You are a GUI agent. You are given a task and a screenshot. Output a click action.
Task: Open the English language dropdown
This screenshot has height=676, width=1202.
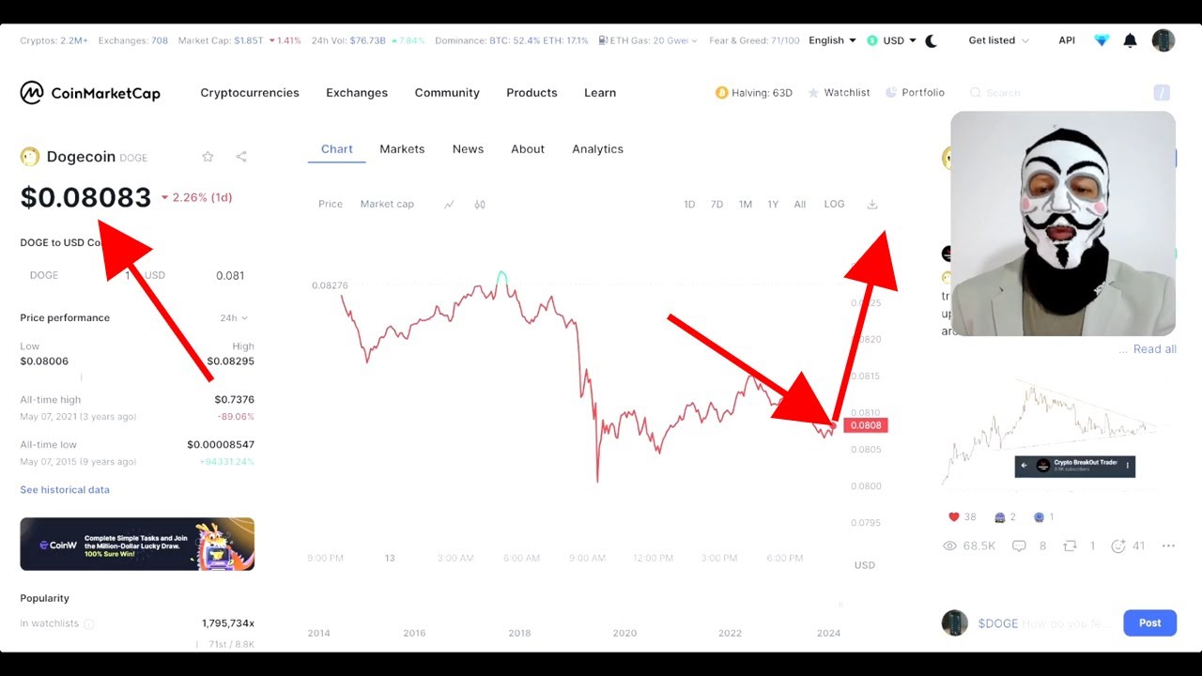832,40
